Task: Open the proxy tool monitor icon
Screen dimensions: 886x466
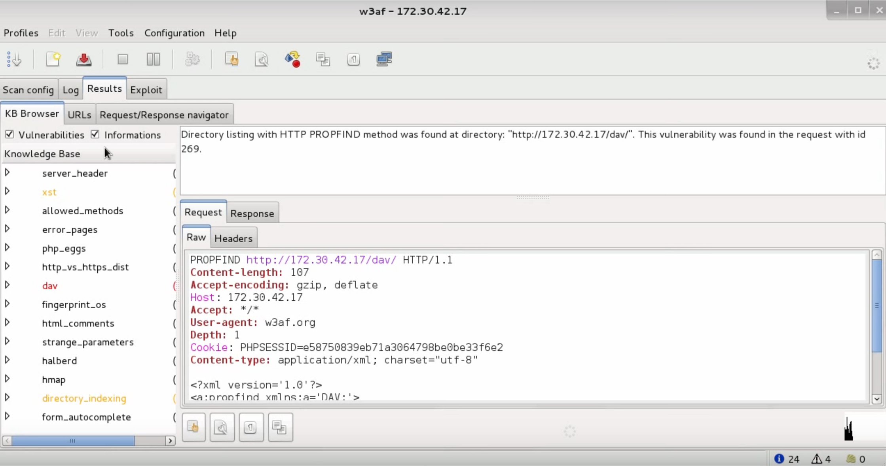Action: click(384, 59)
